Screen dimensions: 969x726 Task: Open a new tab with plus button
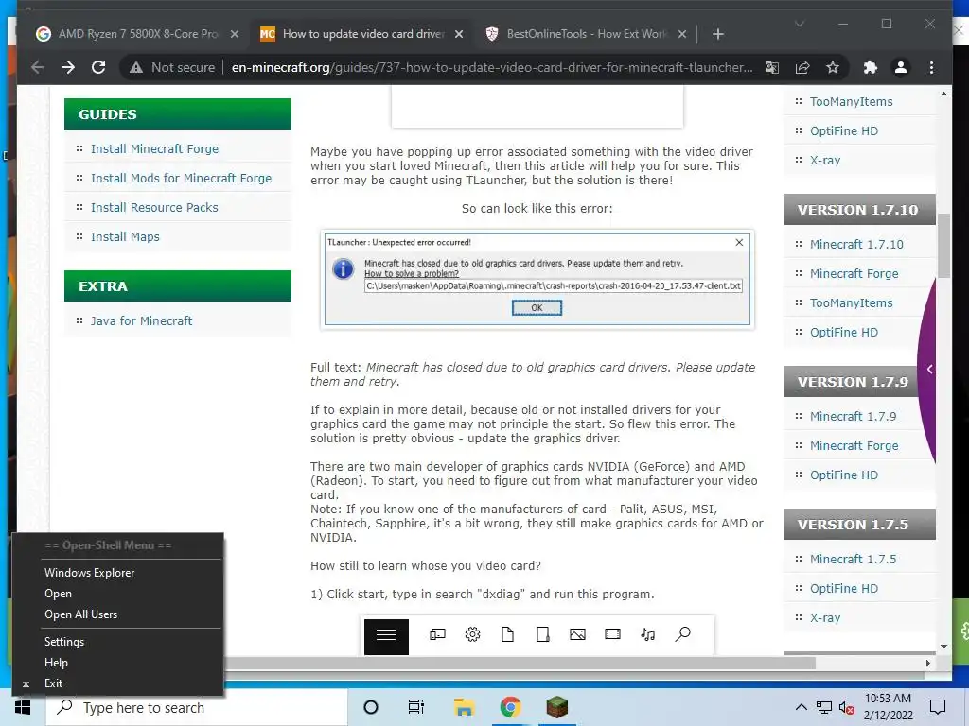click(x=717, y=35)
